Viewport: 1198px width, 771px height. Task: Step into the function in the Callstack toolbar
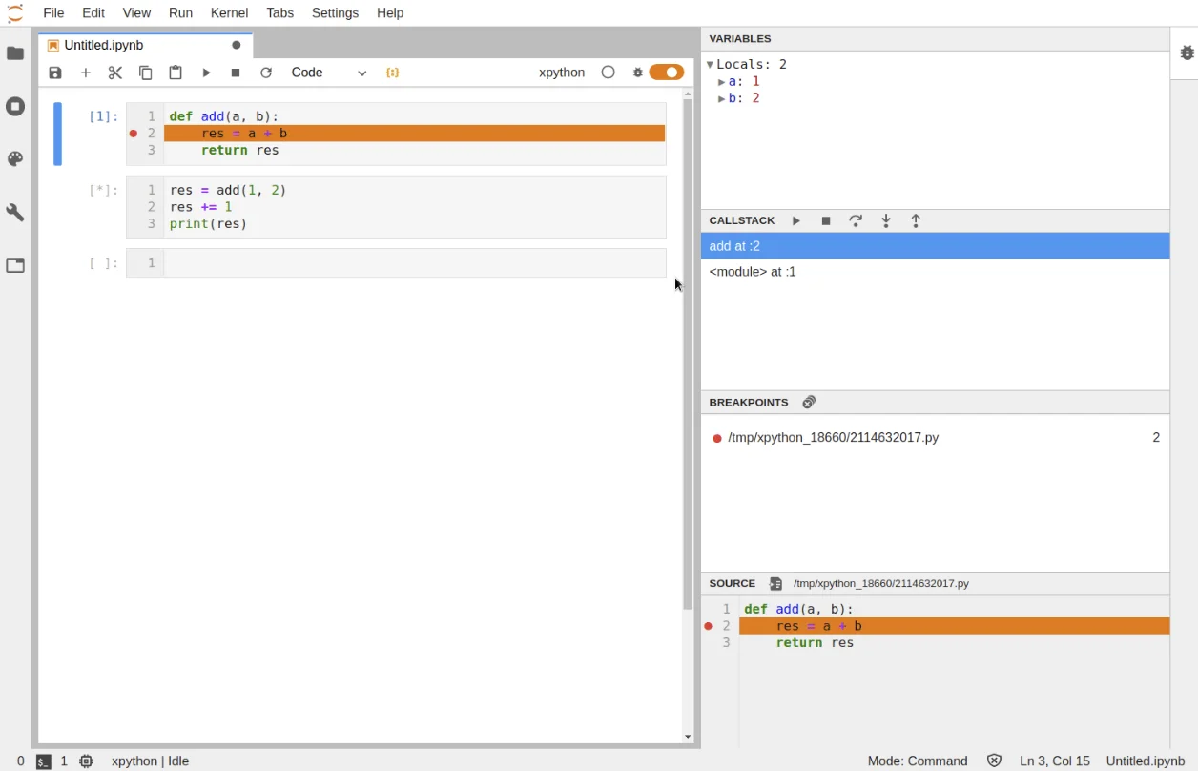tap(886, 220)
